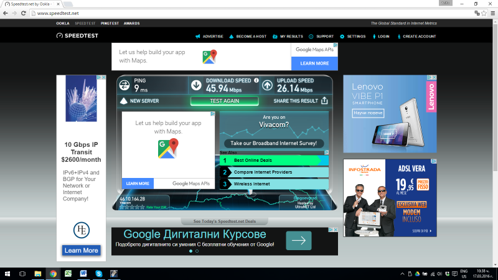This screenshot has height=280, width=498.
Task: Select the second carousel dot in Google banner
Action: tap(197, 251)
